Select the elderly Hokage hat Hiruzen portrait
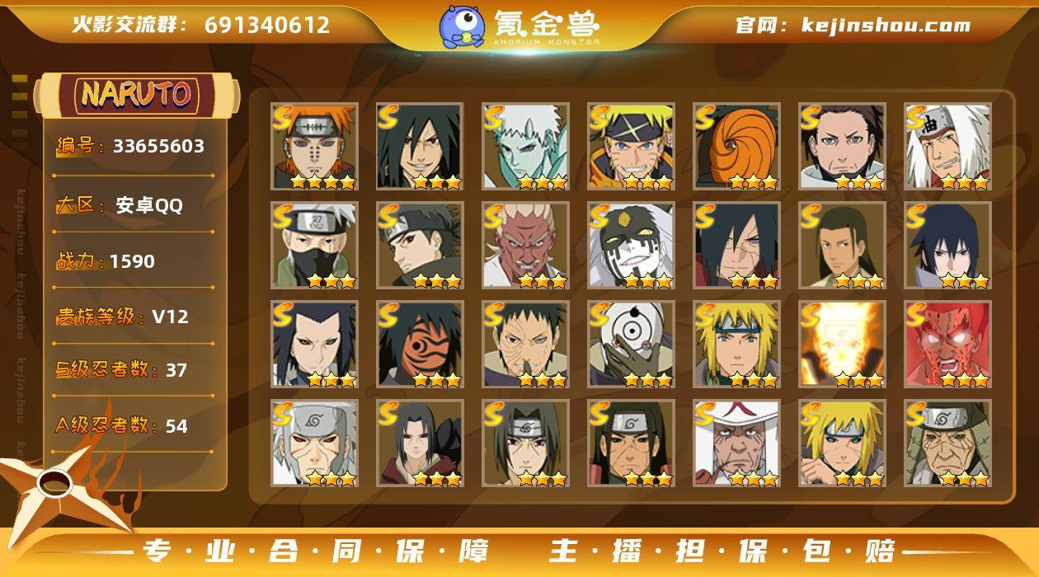The width and height of the screenshot is (1039, 577). tap(736, 443)
